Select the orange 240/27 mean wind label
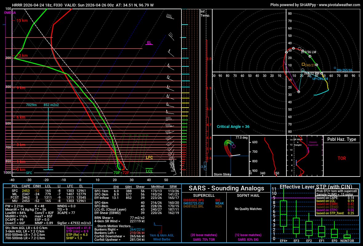The width and height of the screenshot is (363, 246). click(310, 65)
